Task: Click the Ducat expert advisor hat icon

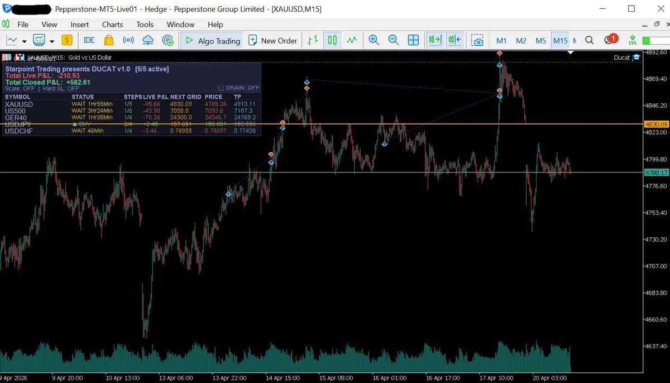Action: (x=636, y=57)
